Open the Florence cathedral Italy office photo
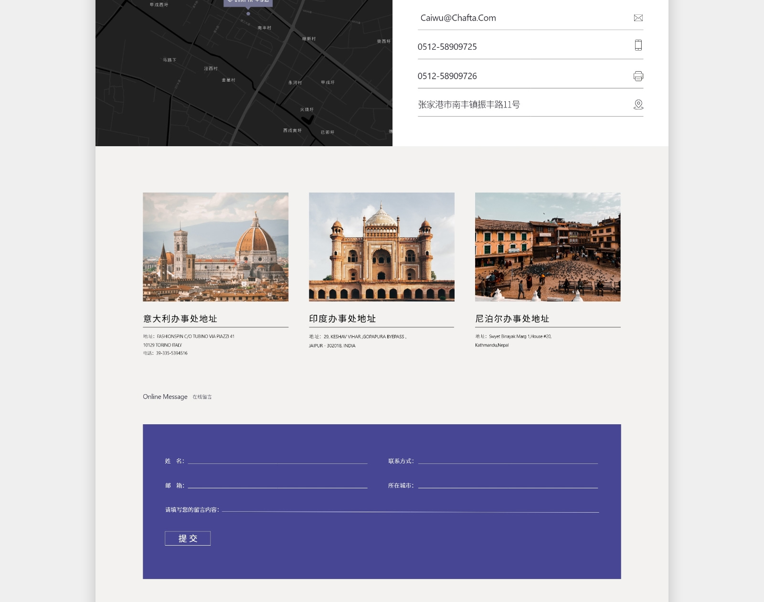This screenshot has width=764, height=602. tap(215, 247)
